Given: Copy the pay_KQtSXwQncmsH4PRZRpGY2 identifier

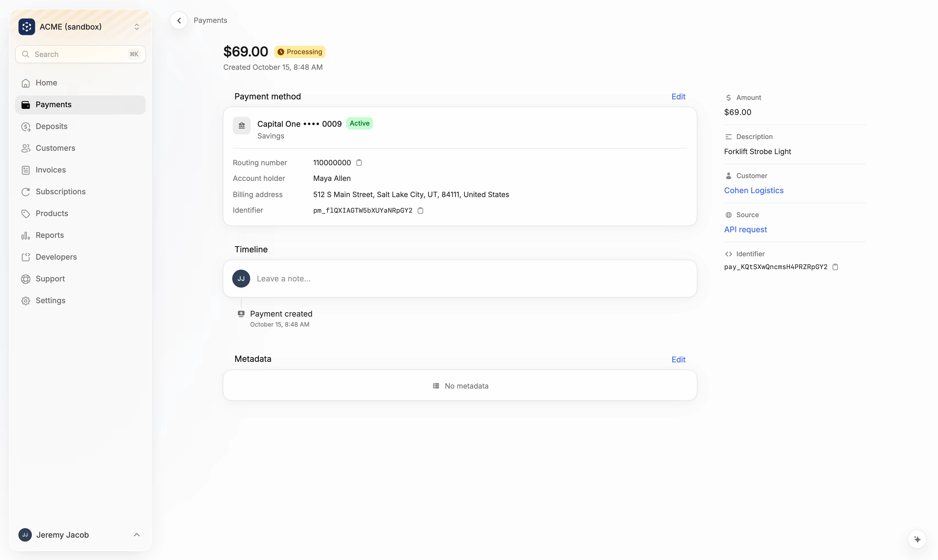Looking at the screenshot, I should 835,267.
